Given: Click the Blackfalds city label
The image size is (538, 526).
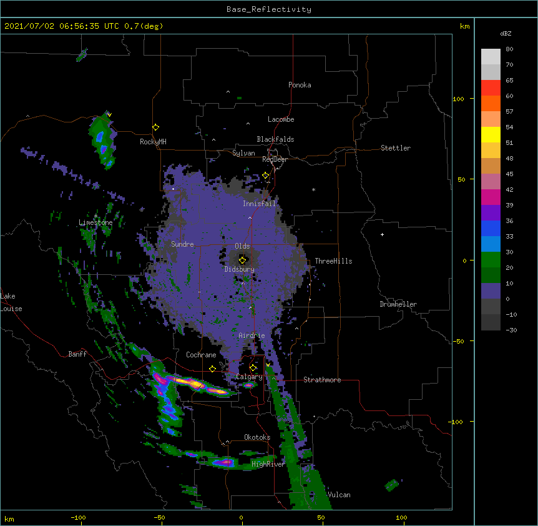Looking at the screenshot, I should (275, 139).
